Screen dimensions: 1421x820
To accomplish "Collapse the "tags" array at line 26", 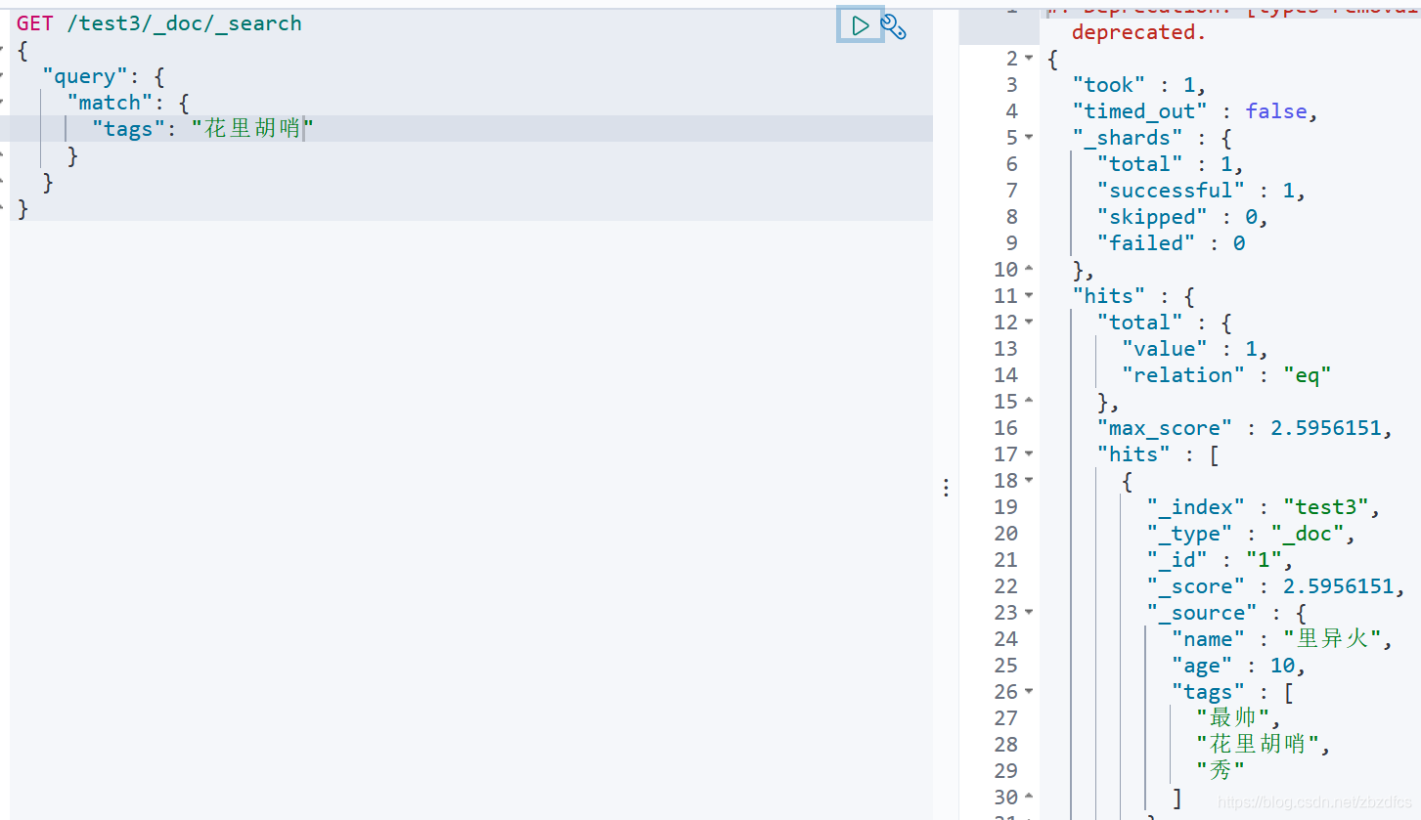I will coord(1028,692).
